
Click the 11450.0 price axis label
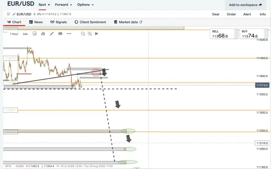pos(262,58)
